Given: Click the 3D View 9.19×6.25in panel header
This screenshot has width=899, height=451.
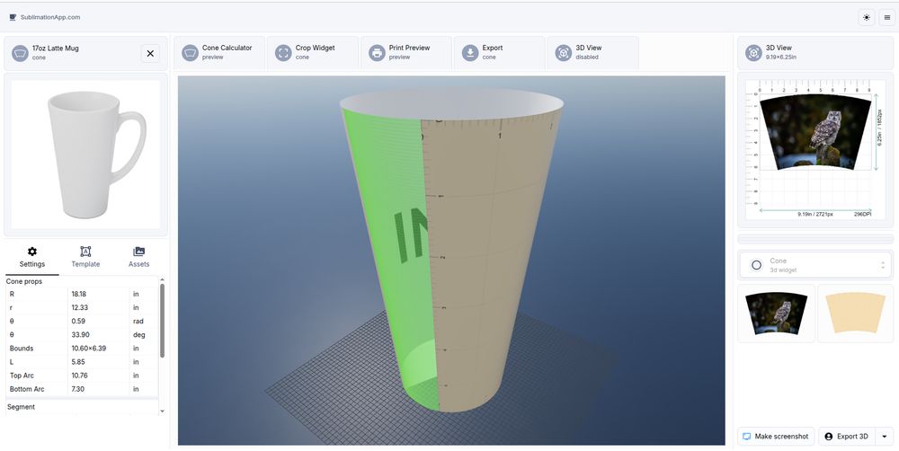Looking at the screenshot, I should (x=814, y=53).
